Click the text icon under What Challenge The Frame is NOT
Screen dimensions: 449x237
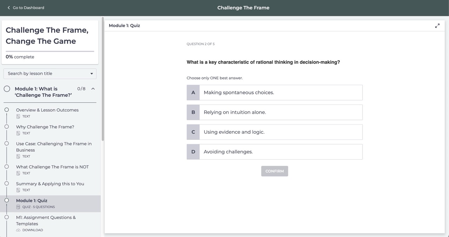[18, 173]
